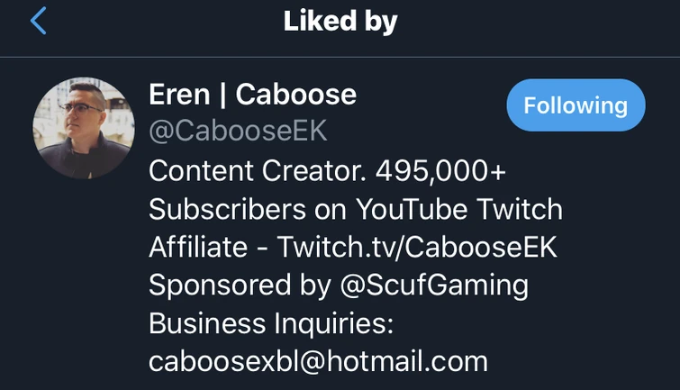The width and height of the screenshot is (680, 390).
Task: Select the caboosexbl@hotmail.com email address
Action: point(318,362)
